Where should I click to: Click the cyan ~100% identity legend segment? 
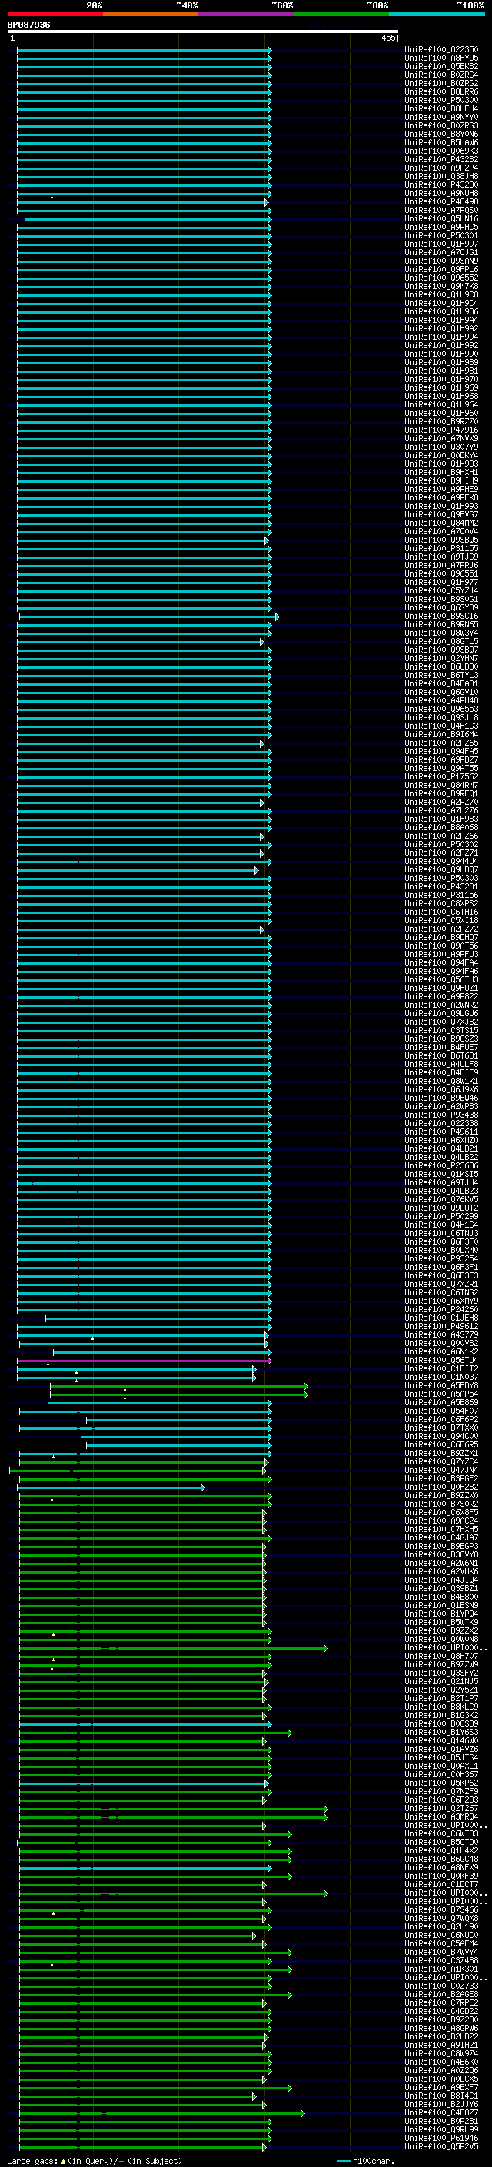[x=437, y=15]
